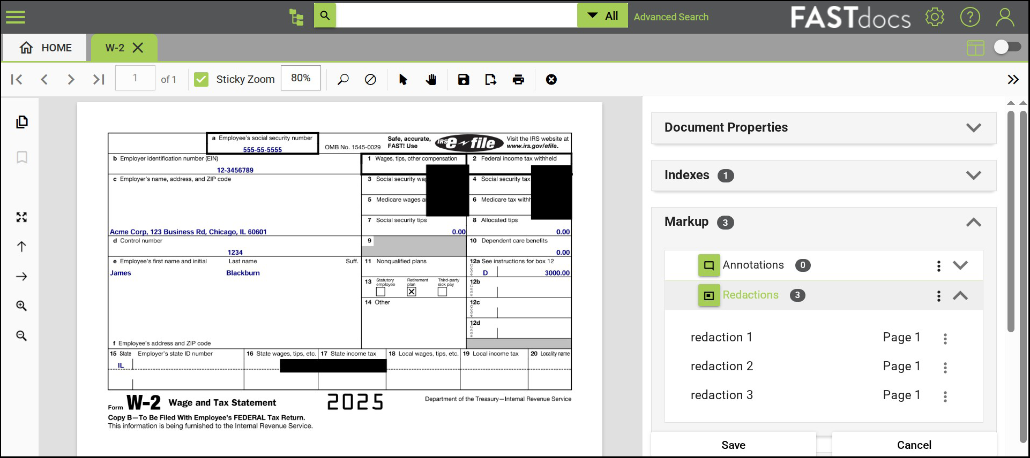Open options menu for redaction 2
Screen dimensions: 1030x458
945,368
